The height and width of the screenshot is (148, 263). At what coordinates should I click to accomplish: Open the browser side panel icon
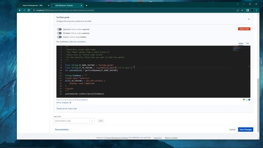[x=247, y=10]
